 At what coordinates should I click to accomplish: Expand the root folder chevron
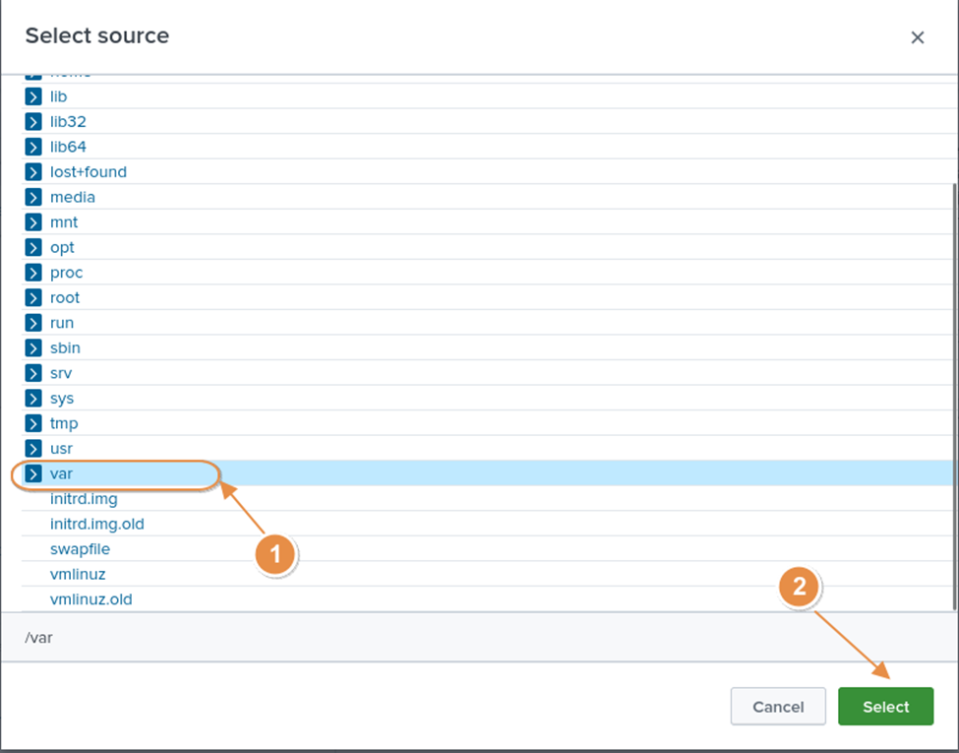(33, 297)
